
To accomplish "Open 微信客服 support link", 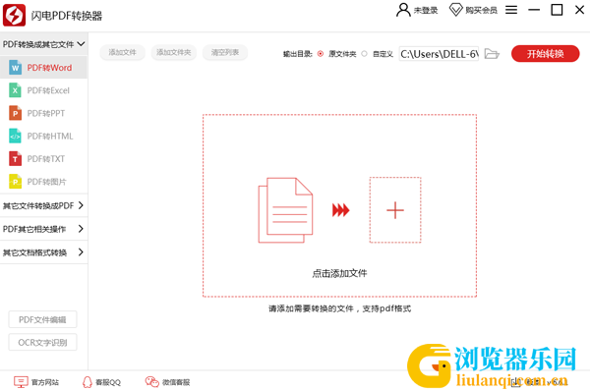I will [176, 382].
